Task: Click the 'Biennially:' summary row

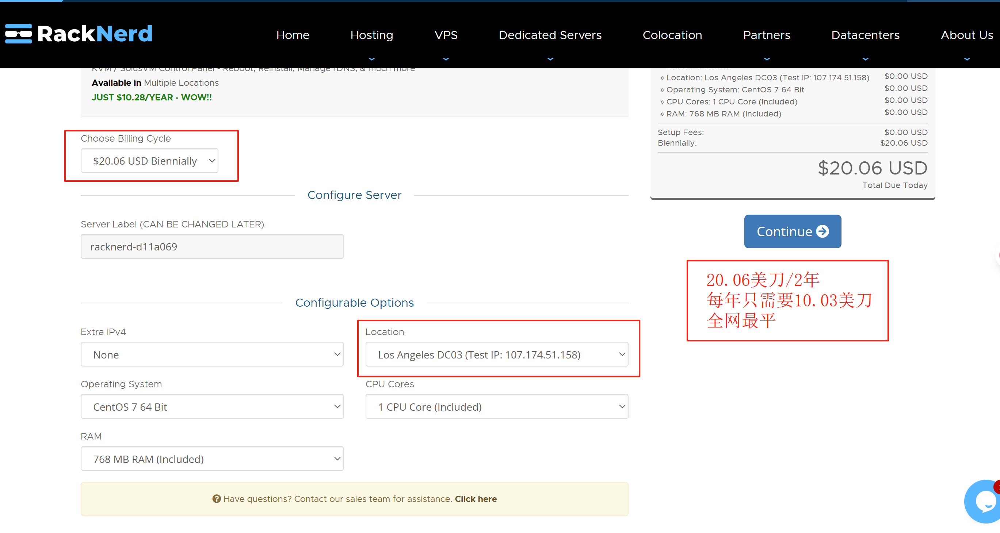Action: pos(792,143)
